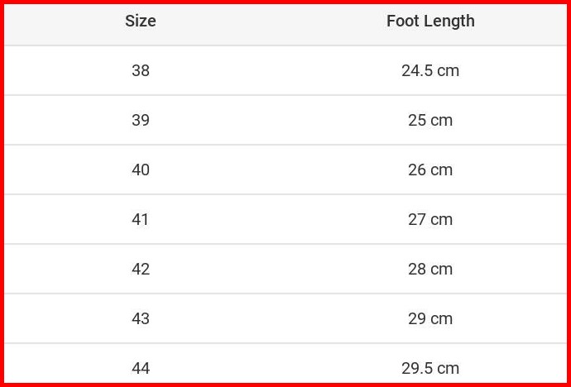Select size 41 cell

pyautogui.click(x=141, y=220)
